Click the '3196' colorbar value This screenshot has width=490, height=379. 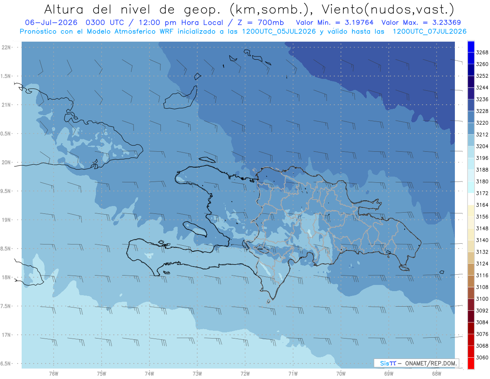point(482,158)
